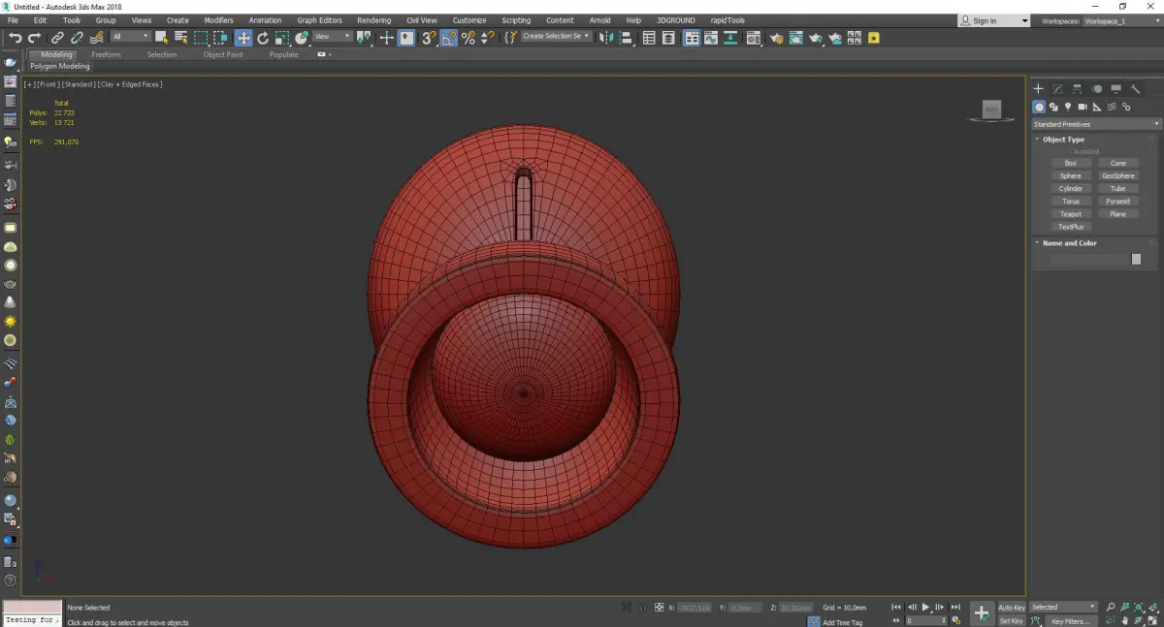Switch to Lights category in Create panel
Viewport: 1164px width, 627px height.
click(1068, 107)
